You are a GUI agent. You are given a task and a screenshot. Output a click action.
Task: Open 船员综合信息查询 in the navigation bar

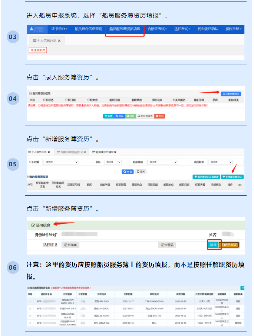88,29
